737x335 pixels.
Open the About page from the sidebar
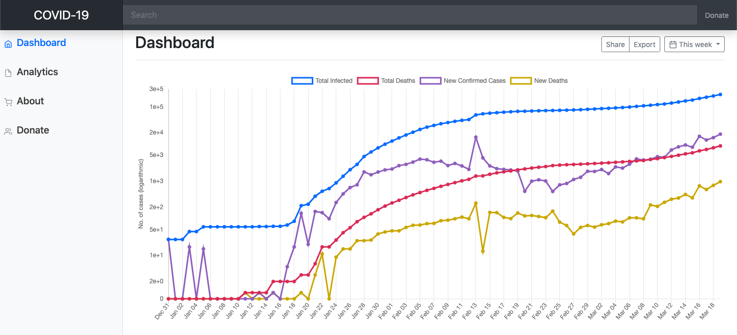[30, 101]
